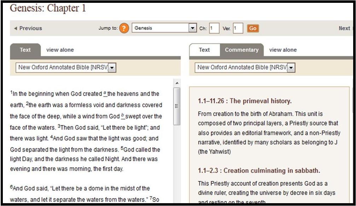This screenshot has width=356, height=206.
Task: Click the 'Jump to:' label
Action: click(108, 28)
